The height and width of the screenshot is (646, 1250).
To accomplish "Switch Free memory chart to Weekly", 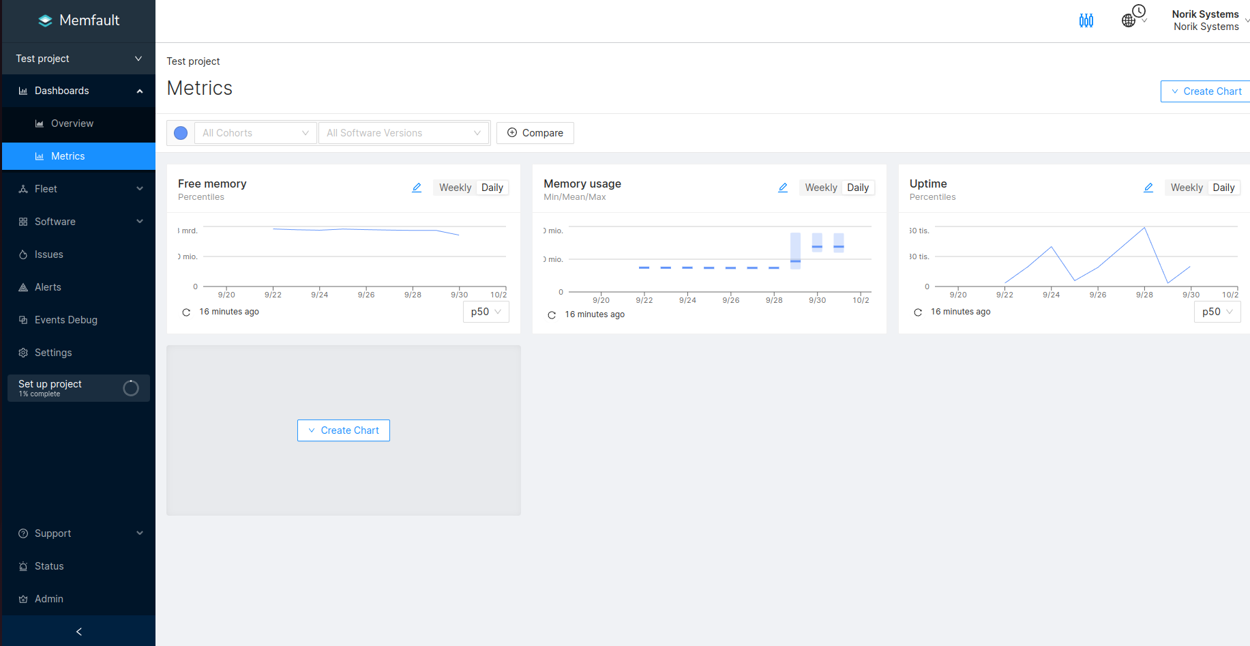I will coord(455,188).
